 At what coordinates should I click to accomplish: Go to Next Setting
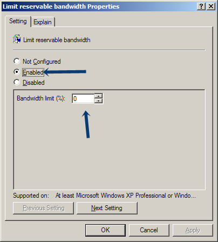[107, 208]
